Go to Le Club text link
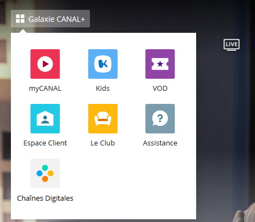Viewport: 255px width, 222px height. click(x=102, y=143)
